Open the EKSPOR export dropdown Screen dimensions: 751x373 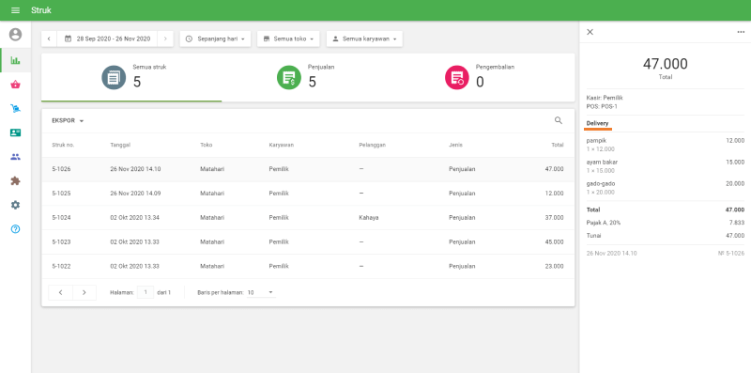[68, 121]
